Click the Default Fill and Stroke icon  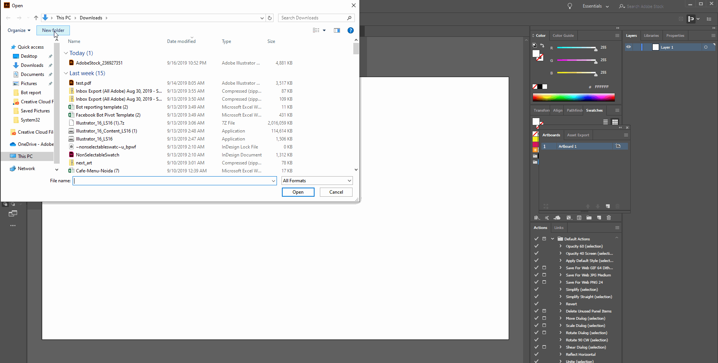pyautogui.click(x=535, y=45)
